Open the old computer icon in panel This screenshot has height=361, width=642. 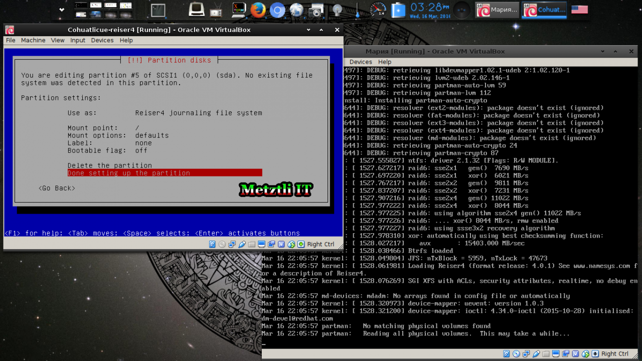197,10
